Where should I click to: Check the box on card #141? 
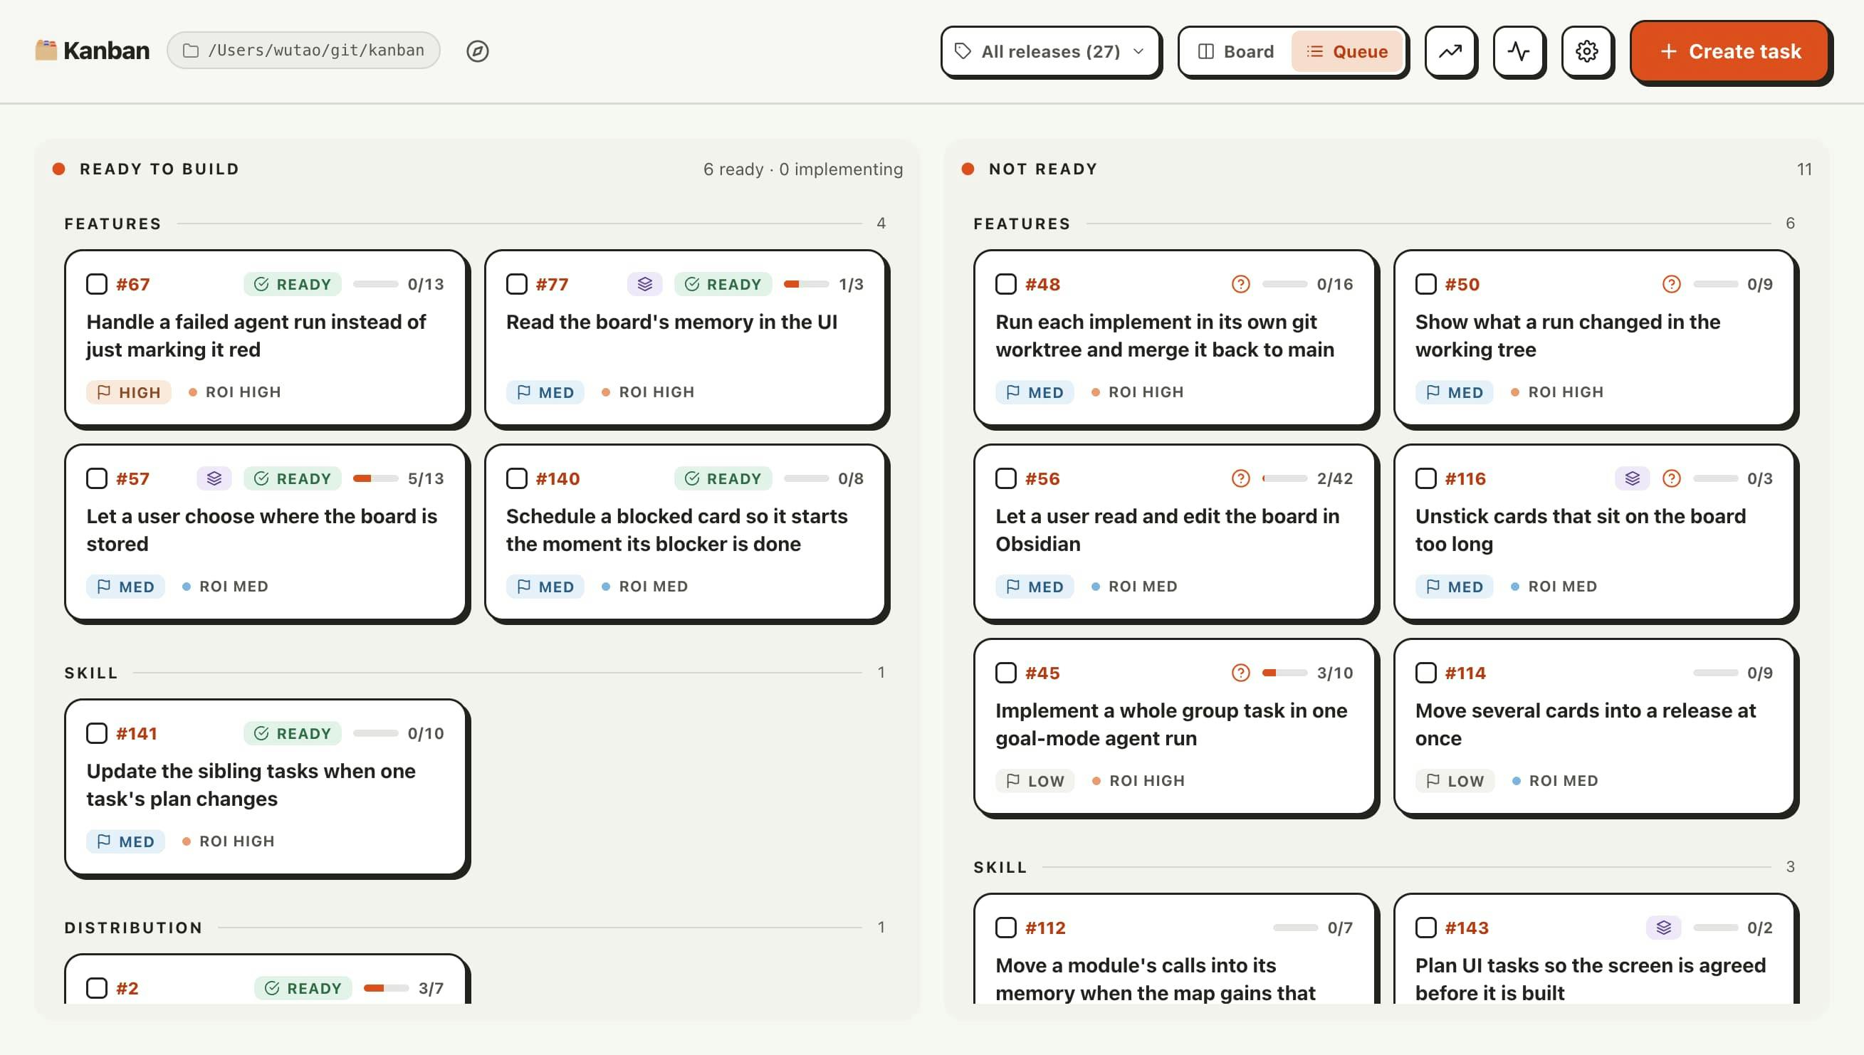pos(97,733)
